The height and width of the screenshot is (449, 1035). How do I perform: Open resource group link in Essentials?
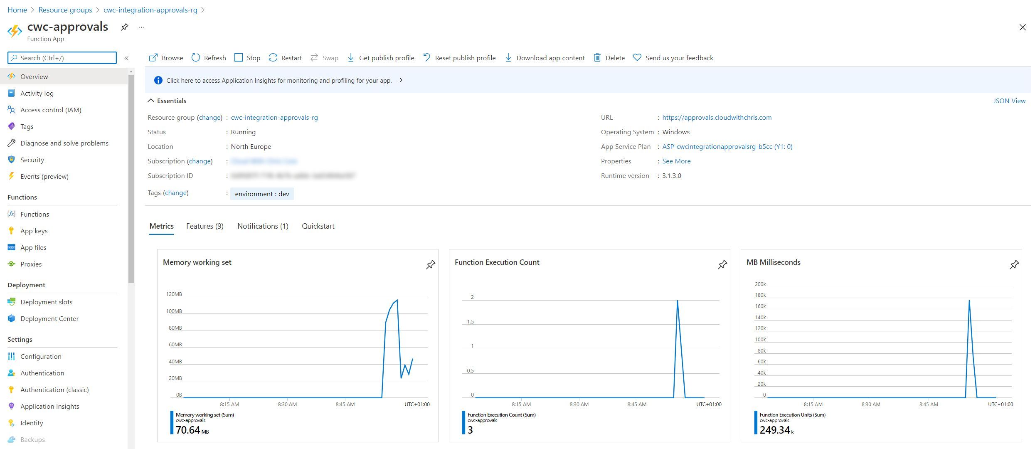[x=274, y=117]
